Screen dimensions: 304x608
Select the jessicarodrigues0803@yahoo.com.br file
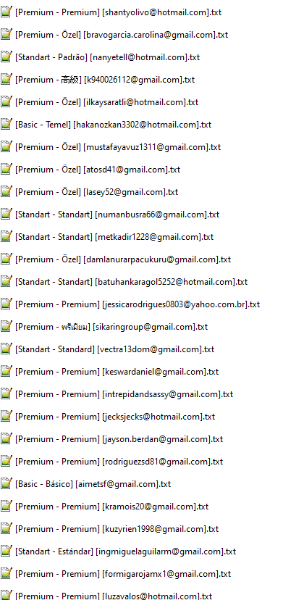138,305
